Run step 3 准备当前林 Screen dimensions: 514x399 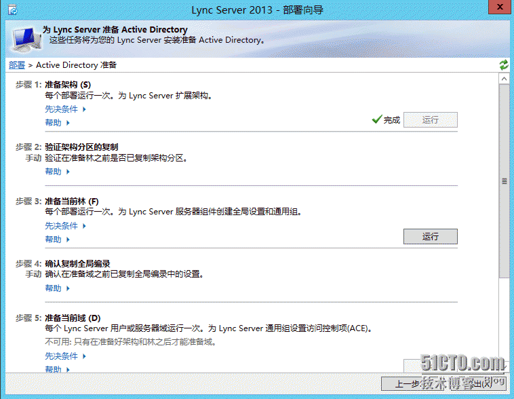point(431,237)
